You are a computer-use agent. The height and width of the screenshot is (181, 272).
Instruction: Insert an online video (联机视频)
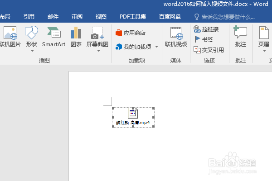pos(176,37)
